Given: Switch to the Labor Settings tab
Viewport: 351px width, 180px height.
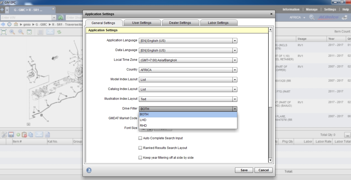Looking at the screenshot, I should click(218, 23).
